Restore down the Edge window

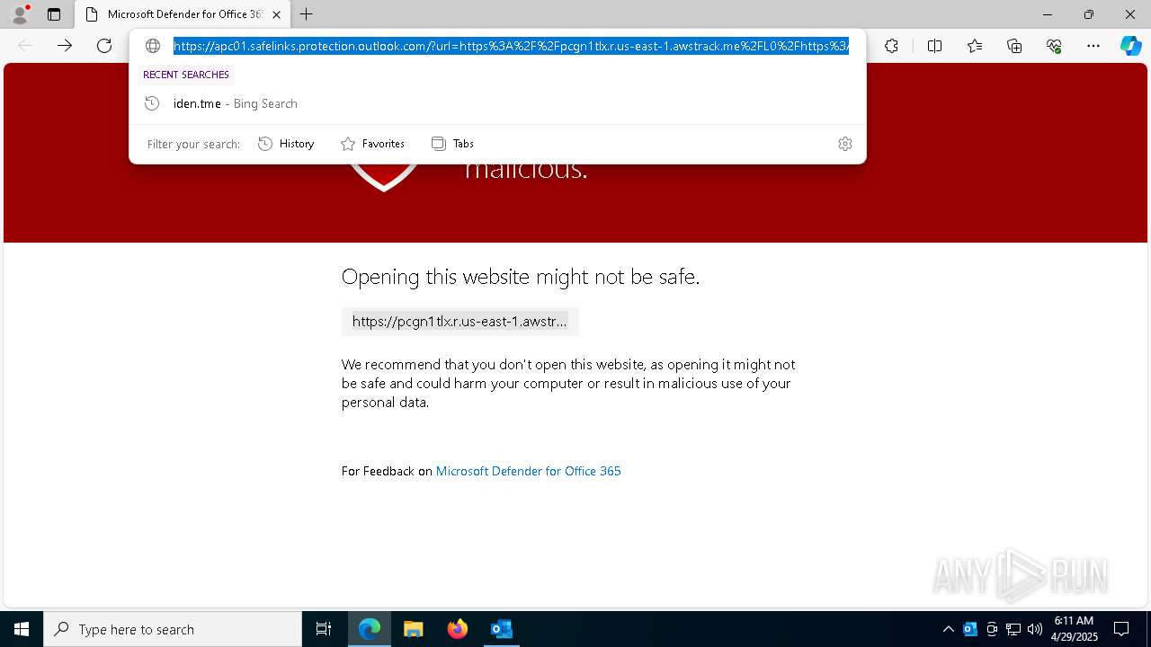1089,14
